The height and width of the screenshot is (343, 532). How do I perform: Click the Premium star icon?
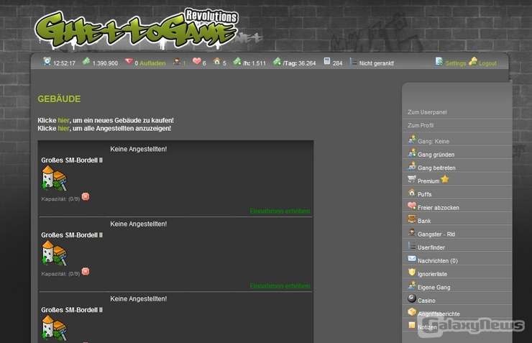(x=445, y=179)
